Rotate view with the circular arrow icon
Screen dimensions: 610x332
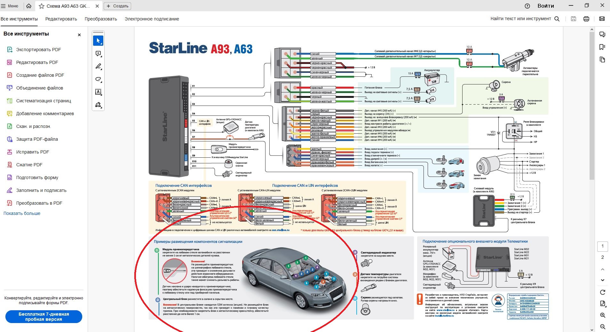603,292
